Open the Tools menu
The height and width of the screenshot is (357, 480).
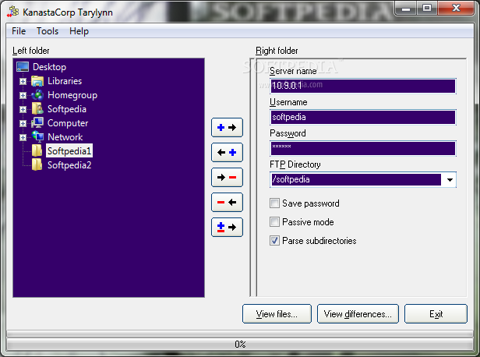pos(48,31)
